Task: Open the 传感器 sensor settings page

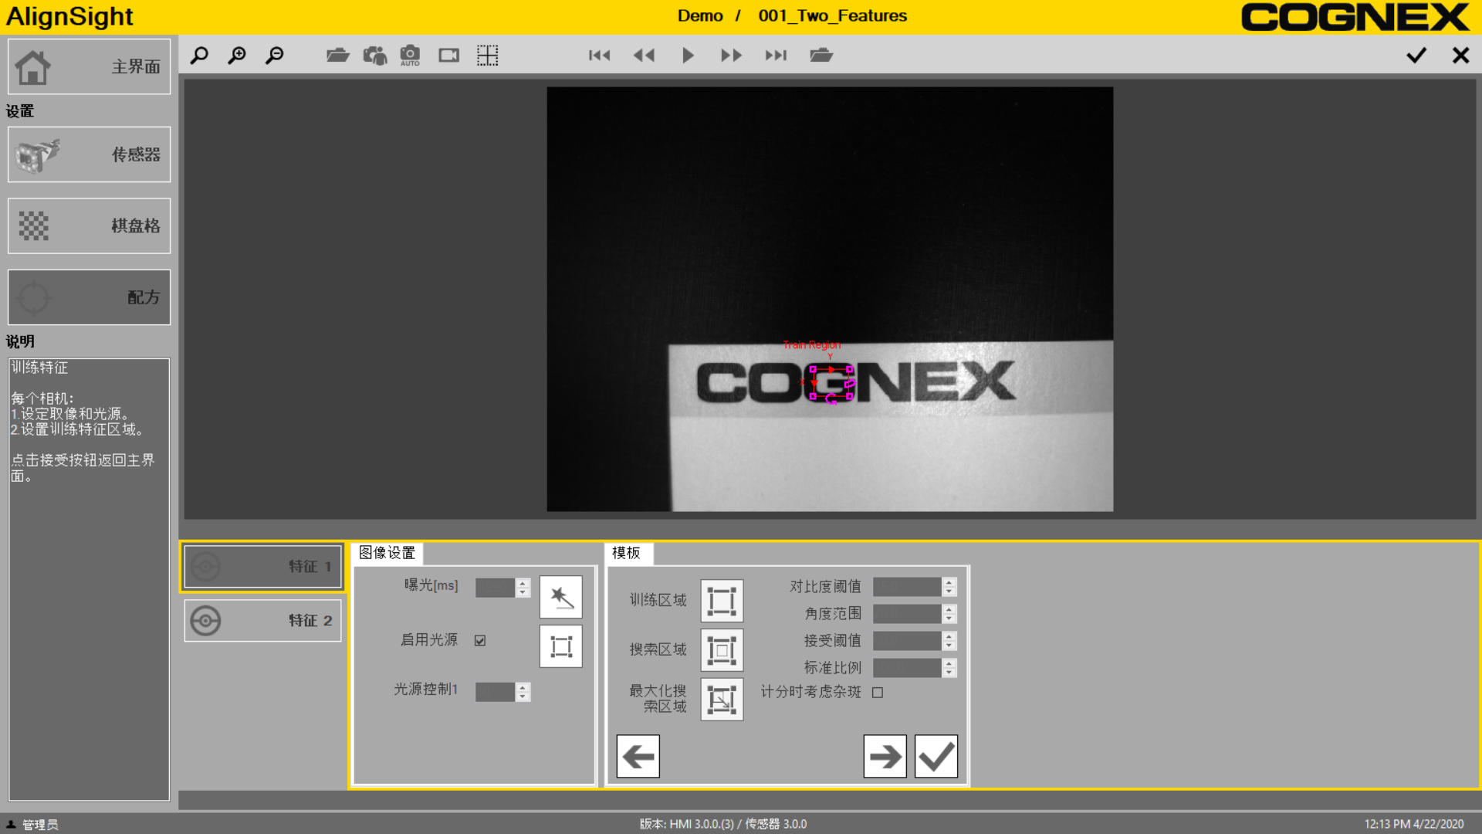Action: [89, 154]
